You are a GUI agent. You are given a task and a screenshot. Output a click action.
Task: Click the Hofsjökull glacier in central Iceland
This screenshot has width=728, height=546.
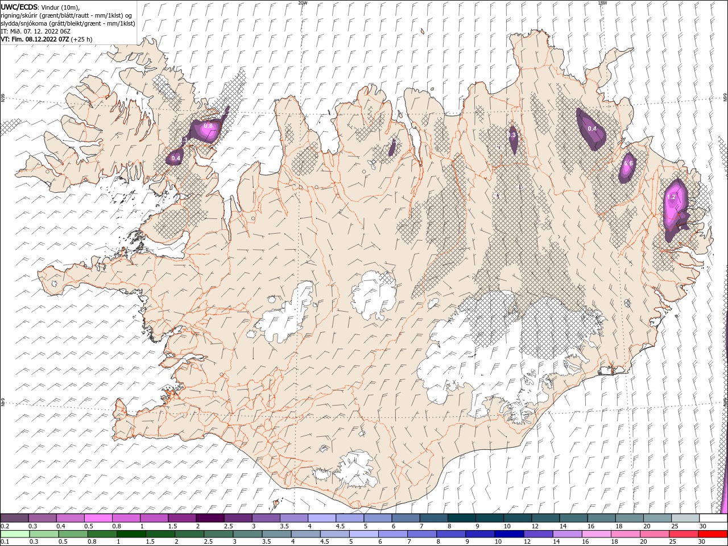[x=374, y=295]
